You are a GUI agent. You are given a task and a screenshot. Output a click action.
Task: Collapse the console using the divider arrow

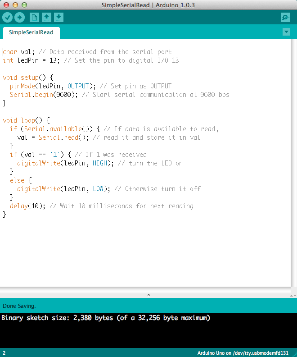148,295
